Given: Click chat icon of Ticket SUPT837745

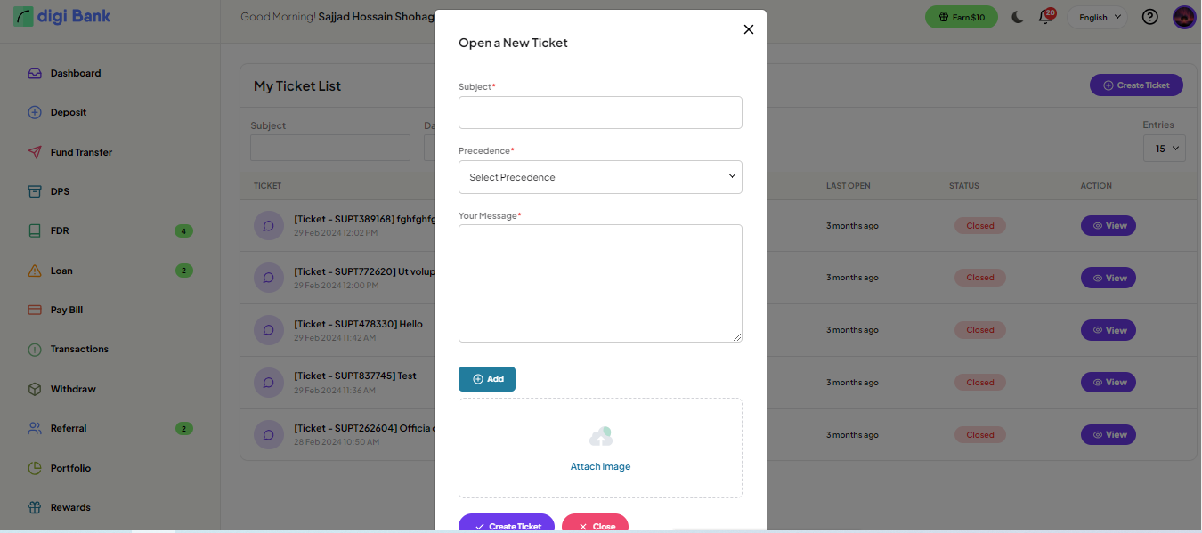Looking at the screenshot, I should 268,383.
